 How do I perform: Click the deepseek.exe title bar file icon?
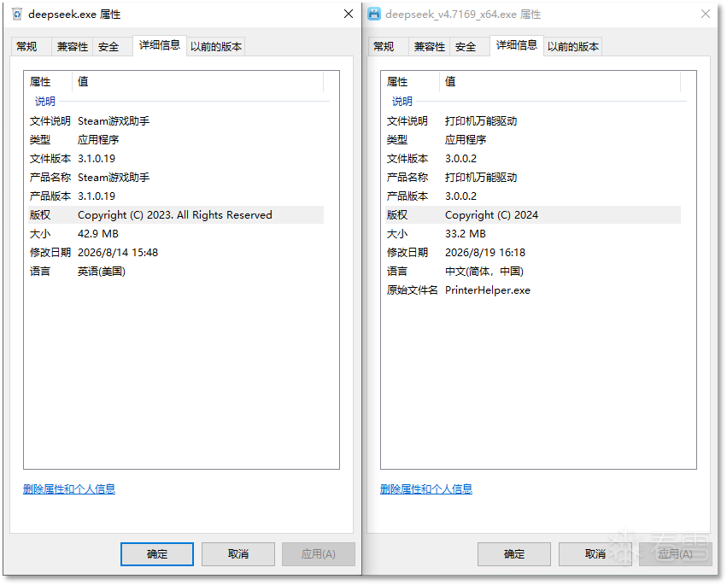[x=17, y=15]
